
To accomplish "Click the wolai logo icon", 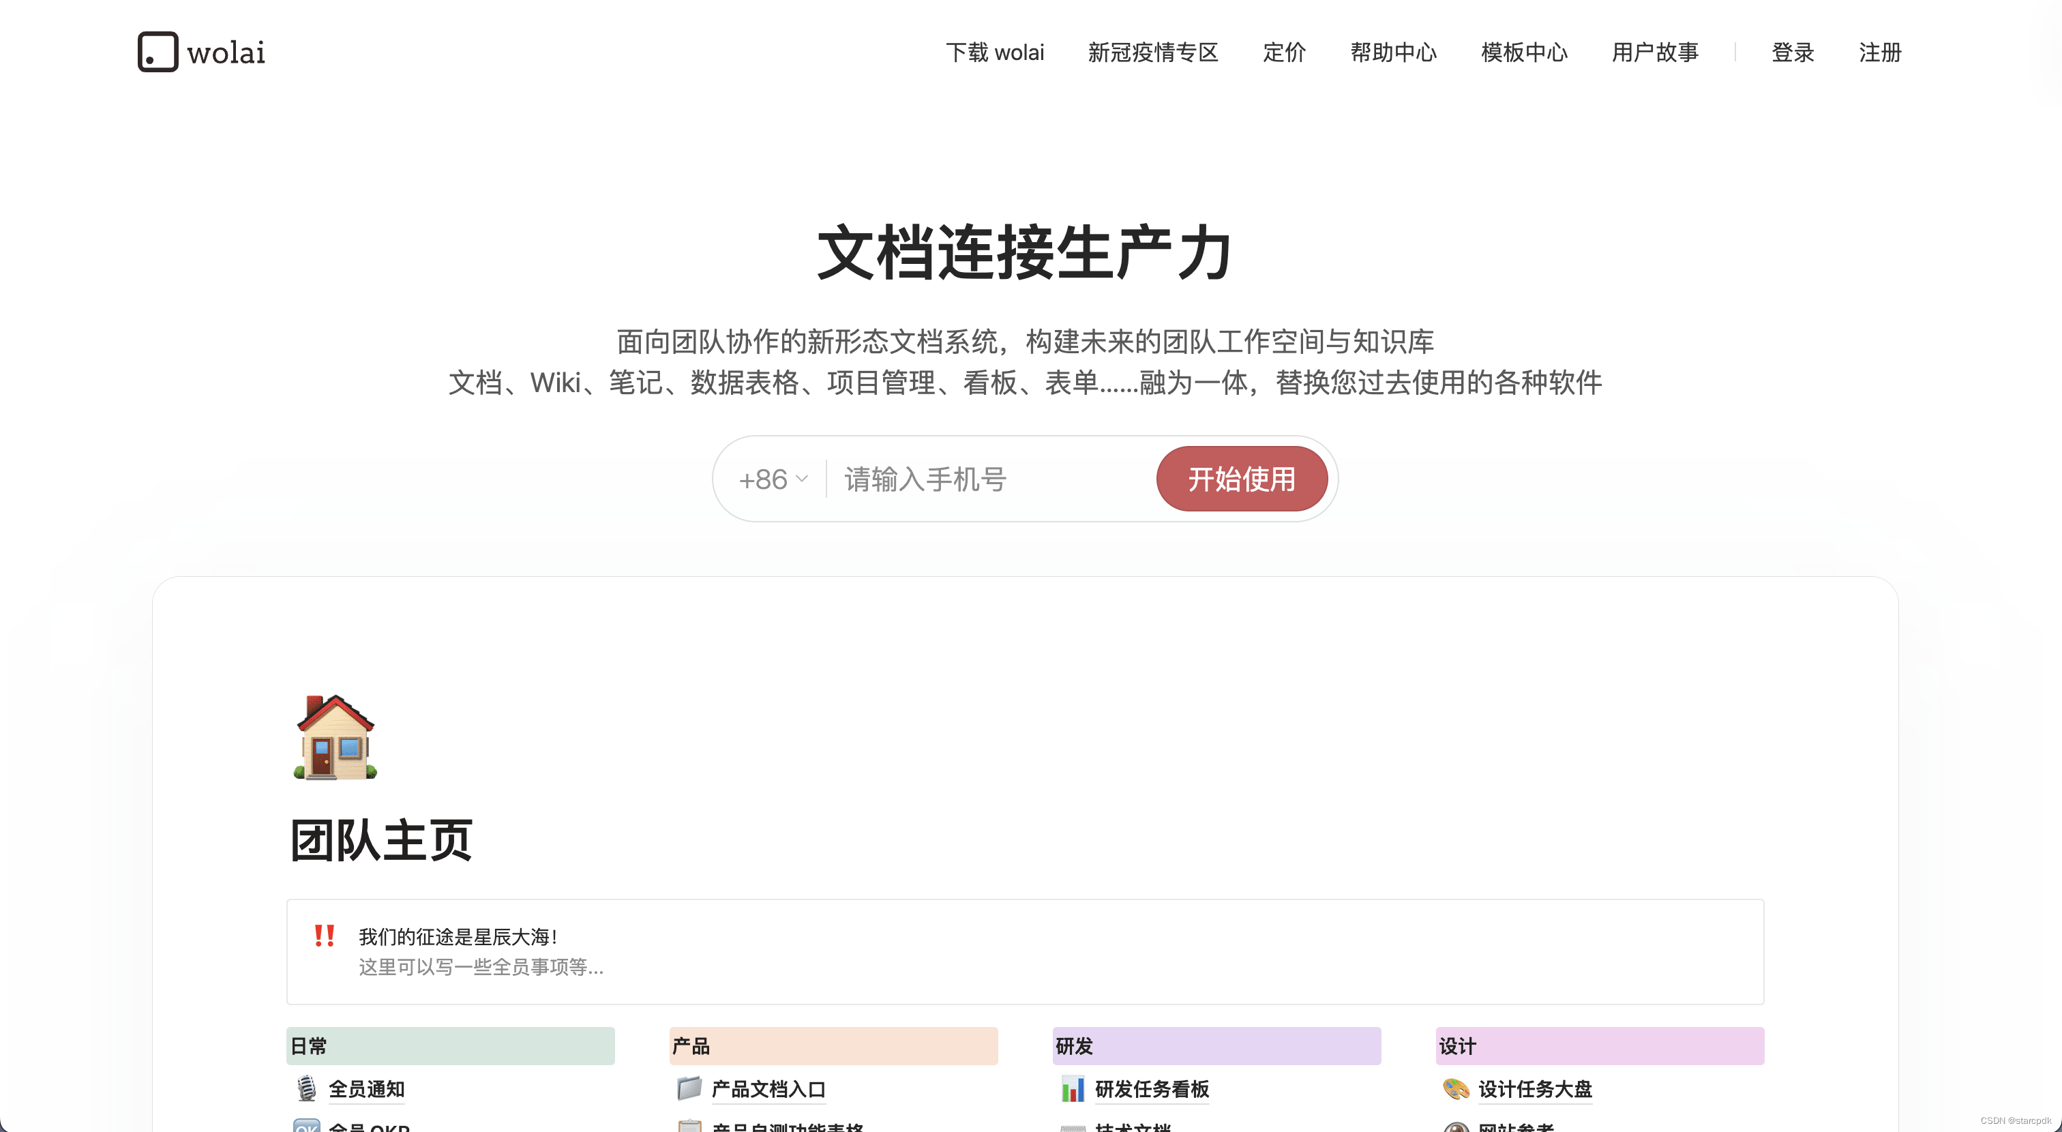I will [158, 52].
